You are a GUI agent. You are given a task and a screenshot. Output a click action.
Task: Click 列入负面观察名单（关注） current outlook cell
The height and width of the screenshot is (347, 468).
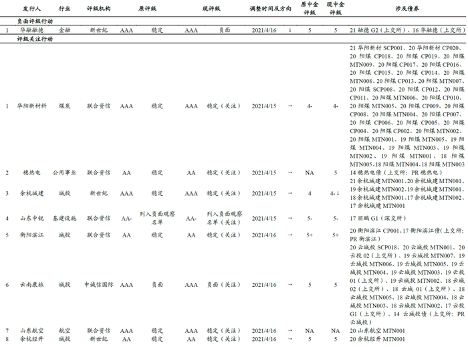tap(225, 218)
